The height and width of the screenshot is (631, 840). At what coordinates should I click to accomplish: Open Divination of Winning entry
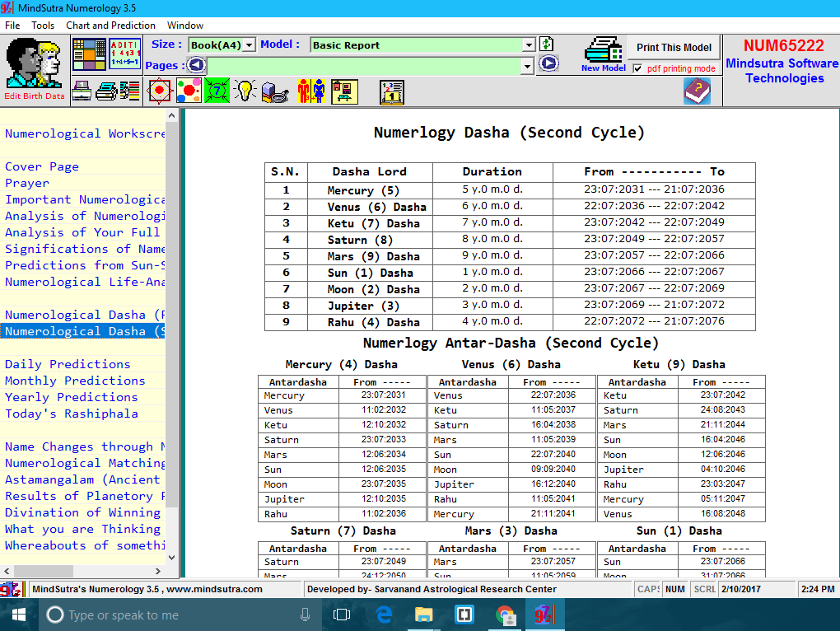tap(82, 512)
